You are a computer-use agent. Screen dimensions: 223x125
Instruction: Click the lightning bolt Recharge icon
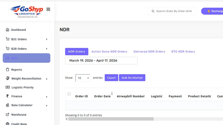(209, 11)
